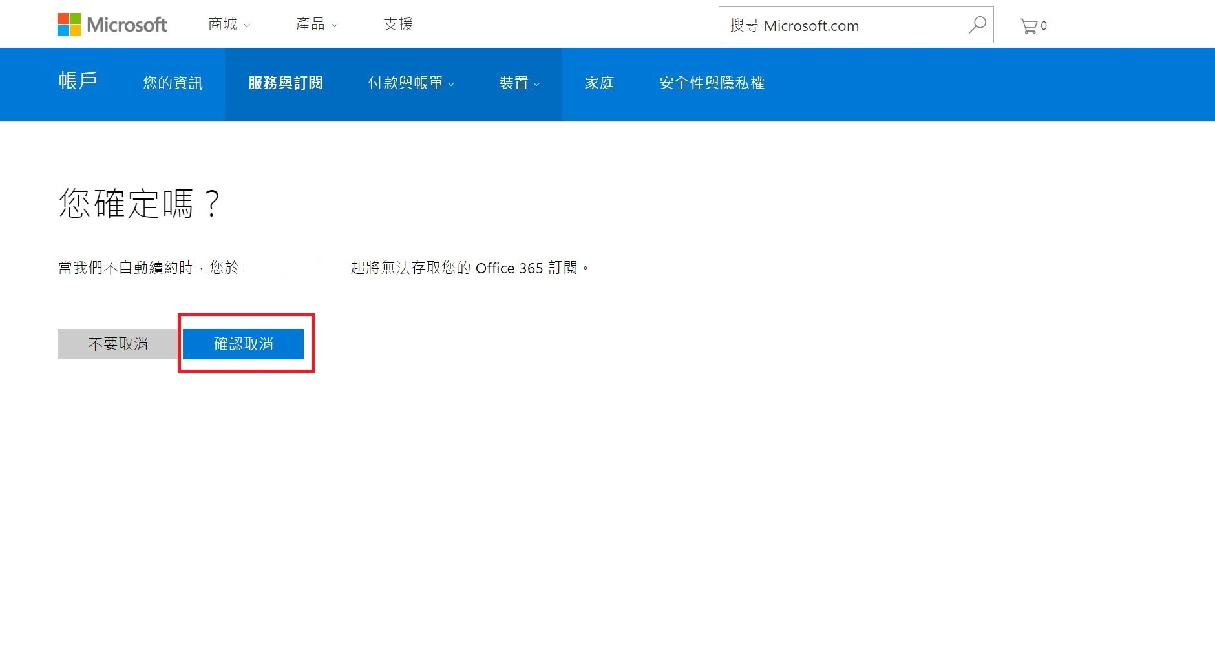Click the Microsoft logo
The image size is (1215, 667).
click(x=112, y=25)
